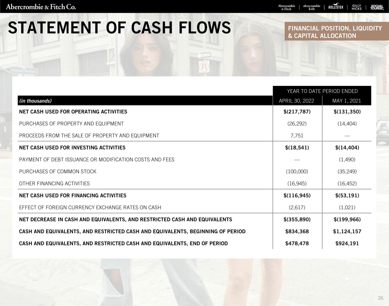Select the May 1, 2021 column header
389x306 pixels.
(x=347, y=101)
